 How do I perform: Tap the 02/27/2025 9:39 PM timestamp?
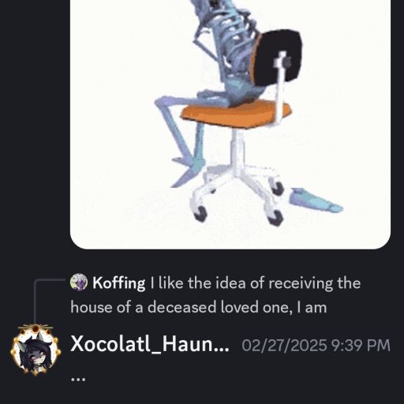click(x=316, y=346)
